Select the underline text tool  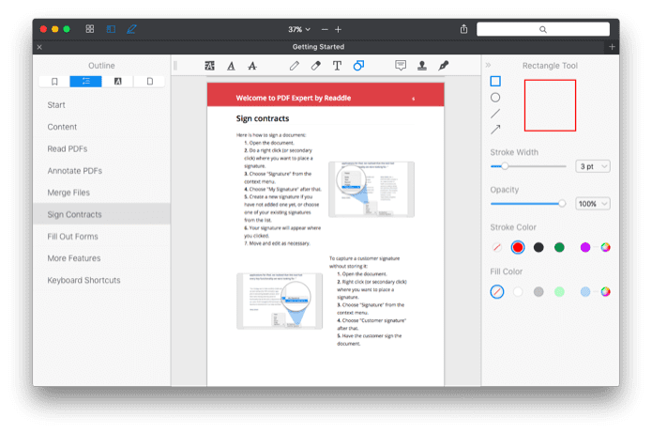pos(231,66)
